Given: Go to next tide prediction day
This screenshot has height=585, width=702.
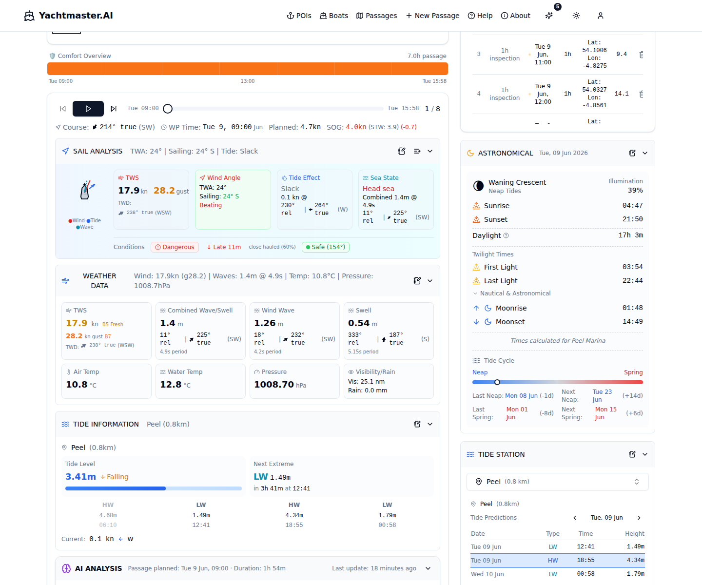Looking at the screenshot, I should point(639,518).
